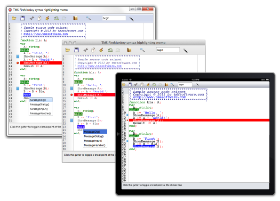Select MessageDialog() in Mac window autocomplete list
The image size is (280, 201).
[95, 136]
